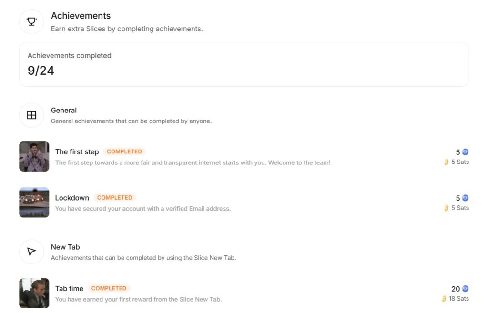
Task: Click the General grid icon
Action: tap(31, 115)
